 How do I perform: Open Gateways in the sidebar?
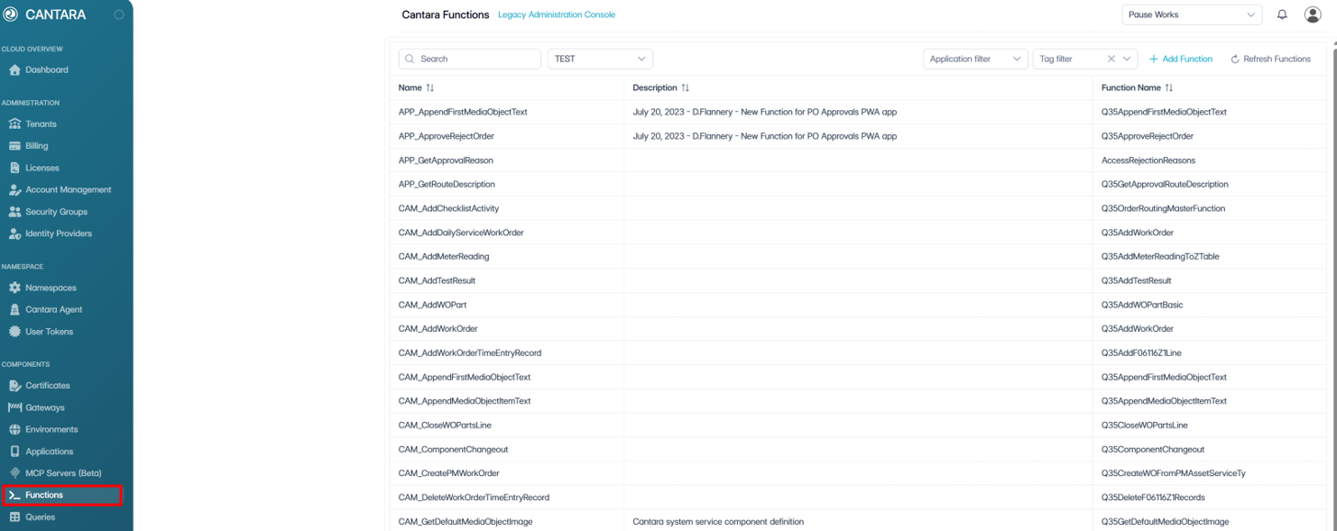click(x=44, y=407)
